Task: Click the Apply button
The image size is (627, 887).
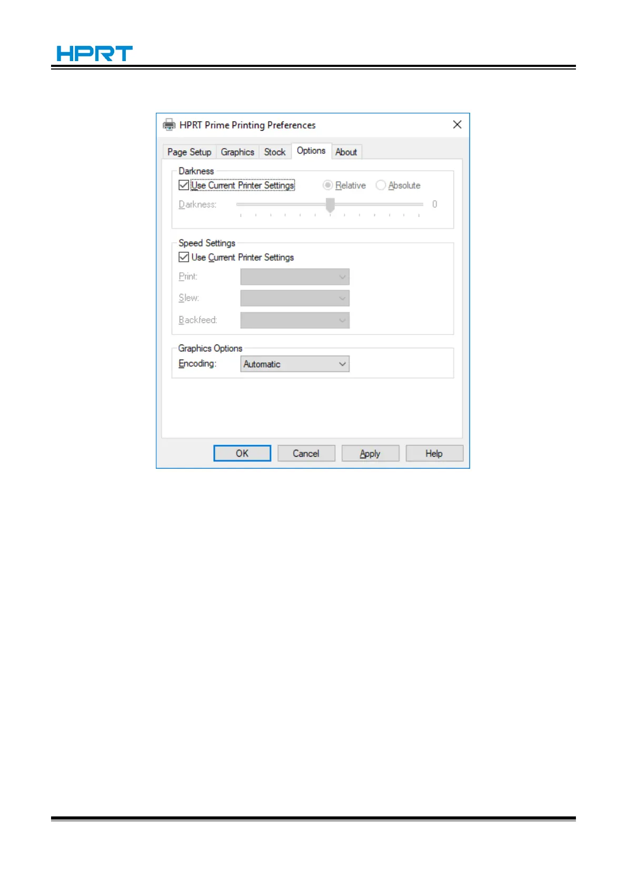Action: 370,454
